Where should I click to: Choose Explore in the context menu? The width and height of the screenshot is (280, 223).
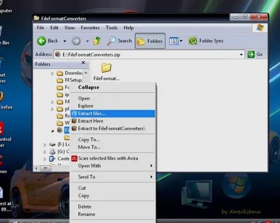112,106
